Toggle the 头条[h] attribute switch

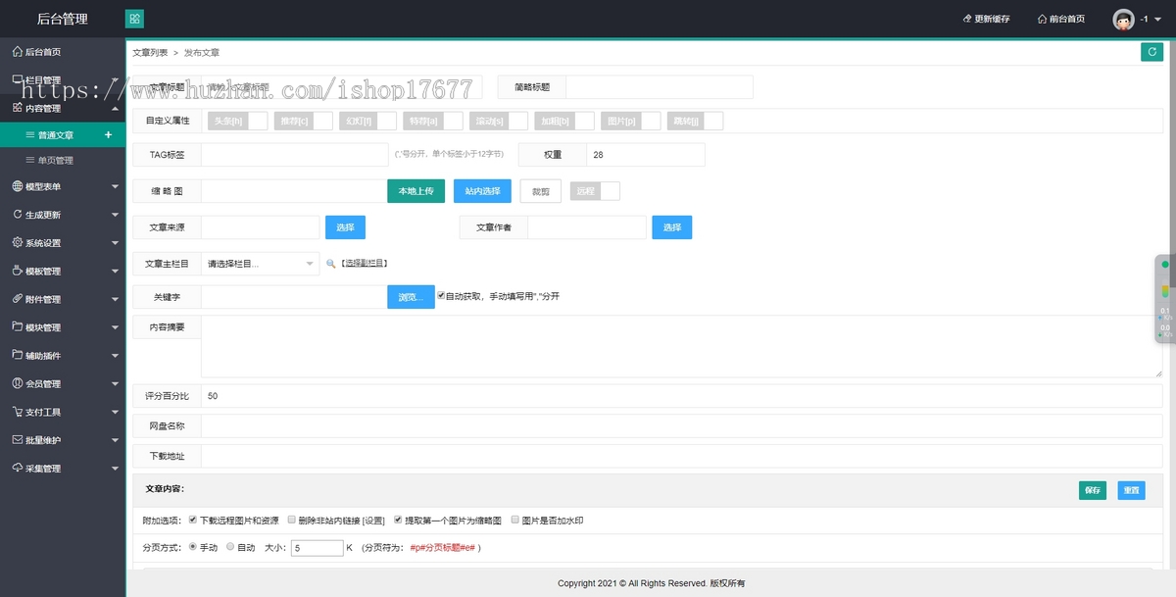pos(237,121)
